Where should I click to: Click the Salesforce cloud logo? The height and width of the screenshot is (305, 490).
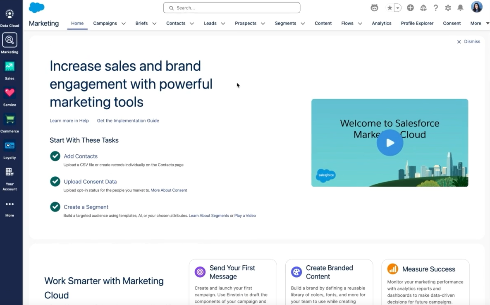[x=36, y=7]
